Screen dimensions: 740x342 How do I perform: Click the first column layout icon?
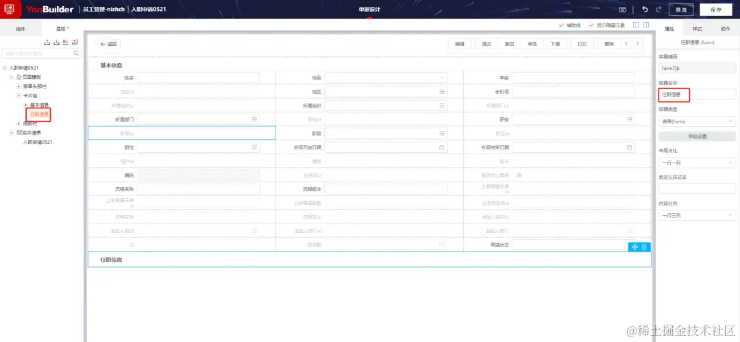tap(636, 25)
